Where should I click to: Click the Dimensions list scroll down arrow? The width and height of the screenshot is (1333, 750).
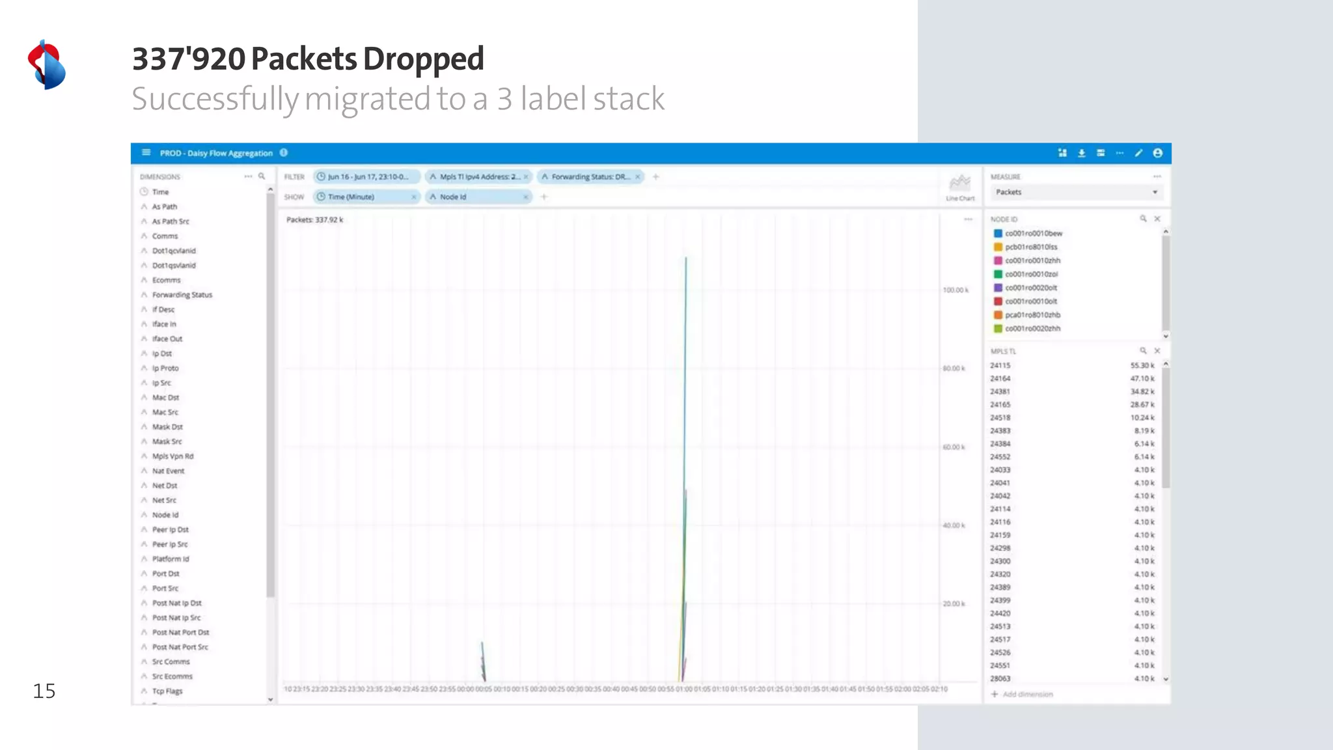click(x=270, y=699)
